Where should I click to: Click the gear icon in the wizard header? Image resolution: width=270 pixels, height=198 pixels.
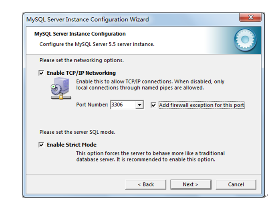pyautogui.click(x=245, y=40)
